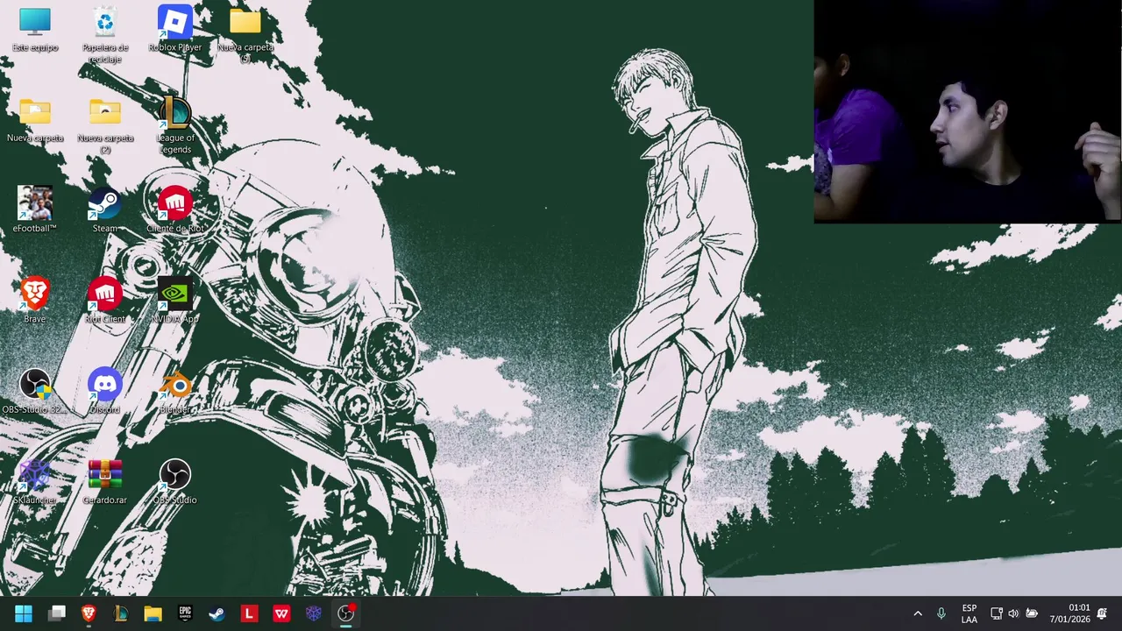Select the Papelera de reciclaje icon
Image resolution: width=1122 pixels, height=631 pixels.
(x=105, y=35)
